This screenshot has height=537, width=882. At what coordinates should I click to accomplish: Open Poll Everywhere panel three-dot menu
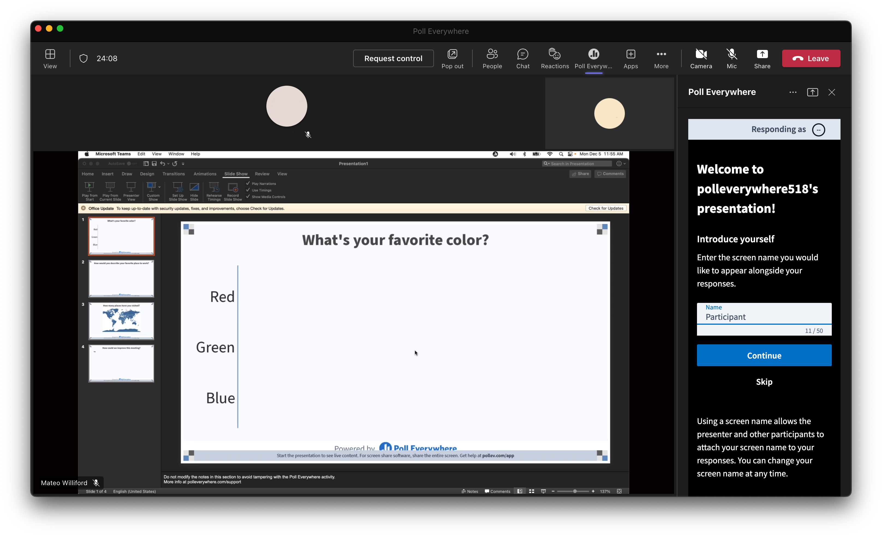coord(793,92)
